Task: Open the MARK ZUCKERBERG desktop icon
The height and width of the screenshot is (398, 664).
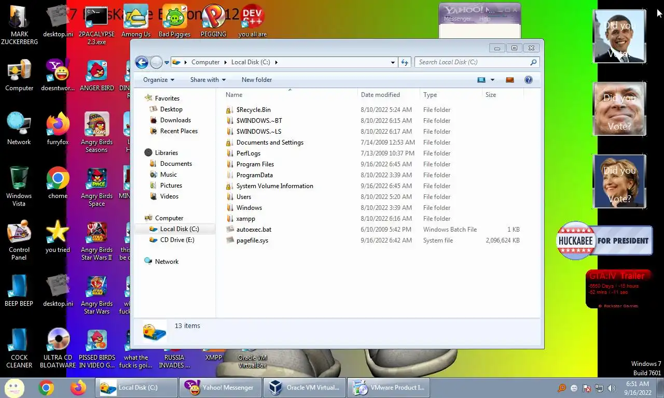Action: point(19,25)
